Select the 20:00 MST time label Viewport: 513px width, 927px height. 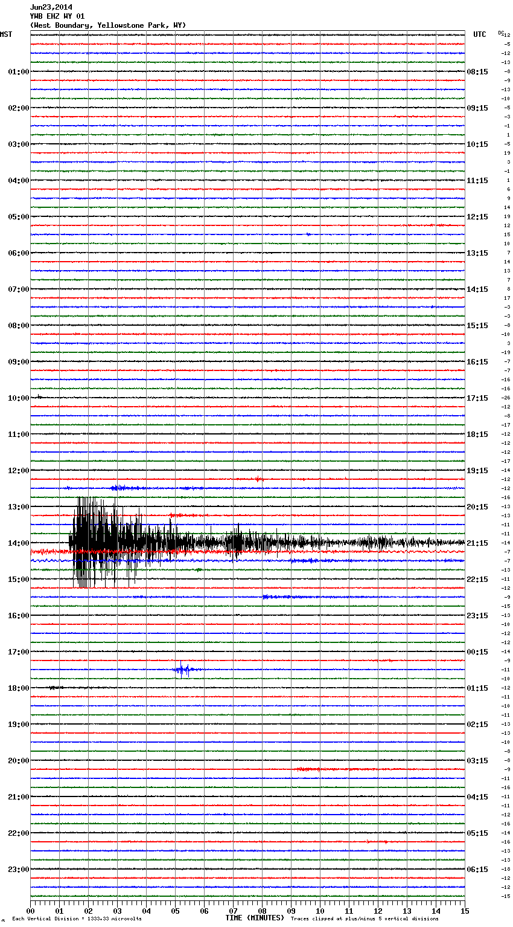click(x=19, y=761)
